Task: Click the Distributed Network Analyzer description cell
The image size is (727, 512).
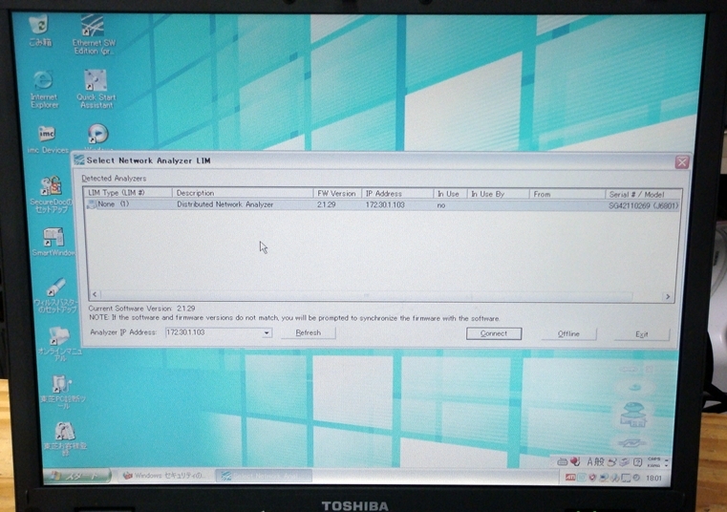Action: pos(225,204)
